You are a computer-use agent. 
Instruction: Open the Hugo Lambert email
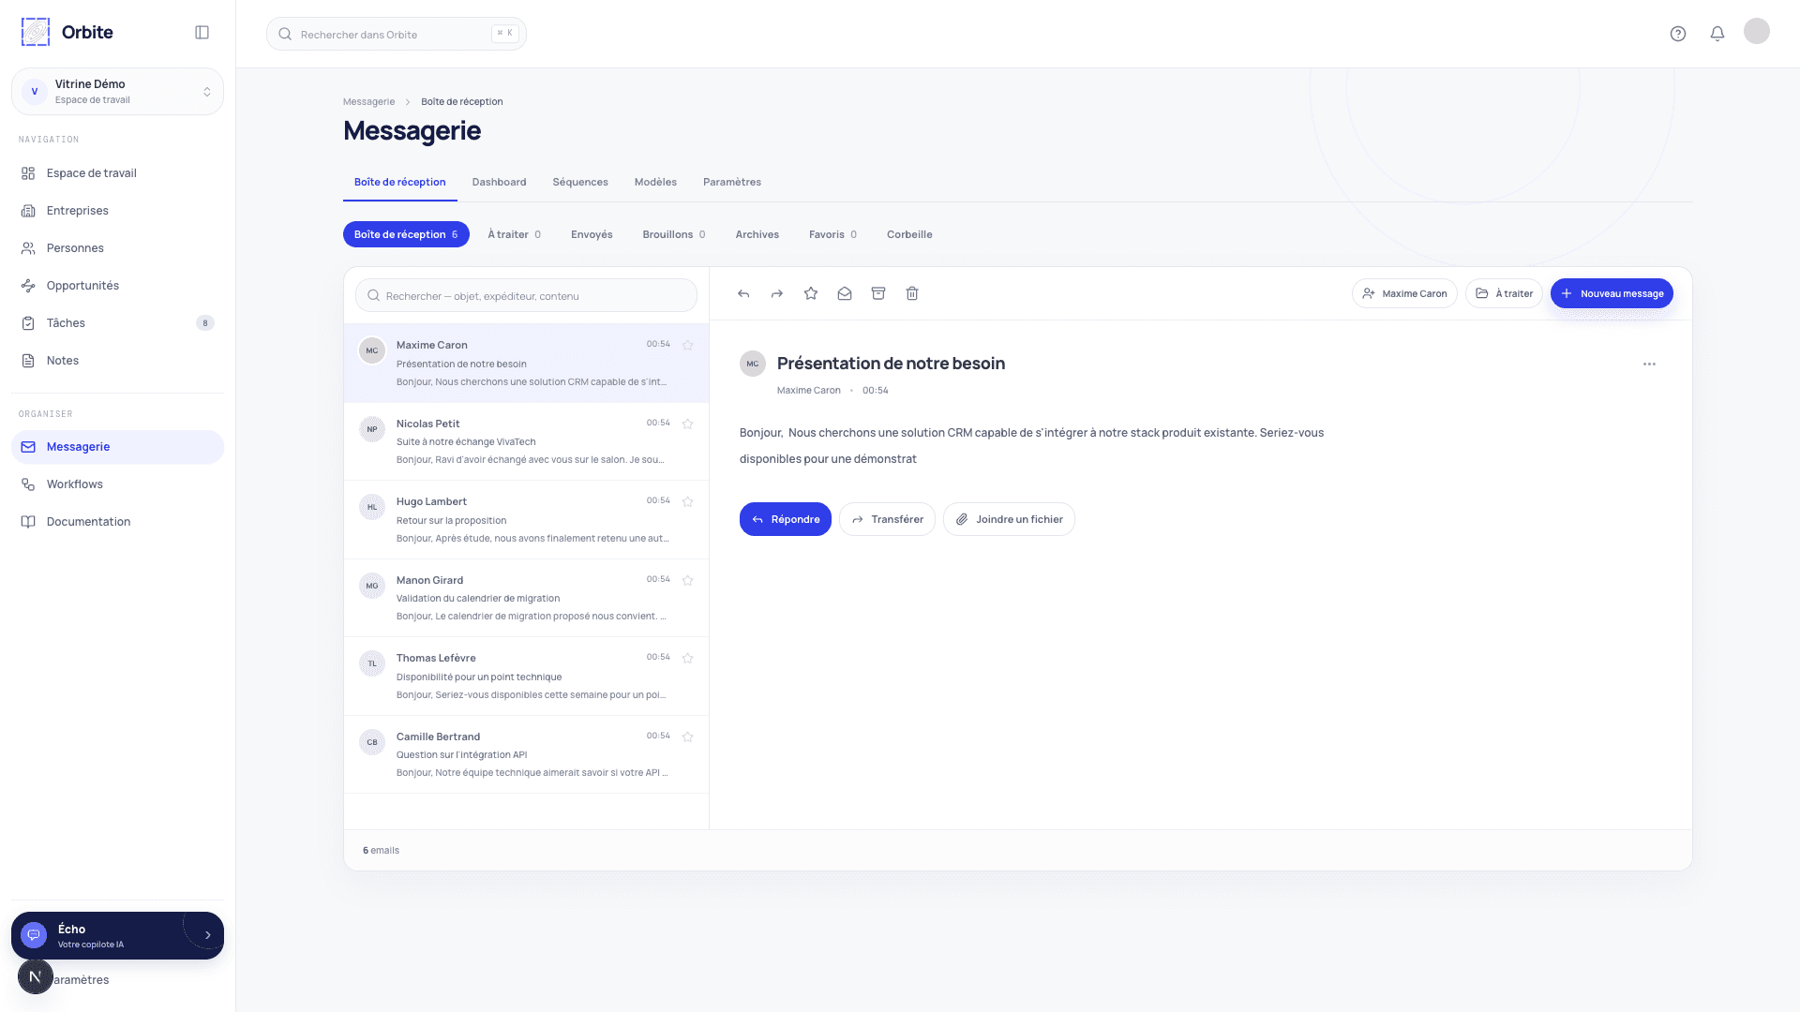[x=526, y=520]
